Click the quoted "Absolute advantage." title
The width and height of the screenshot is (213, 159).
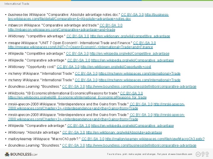(x=44, y=132)
